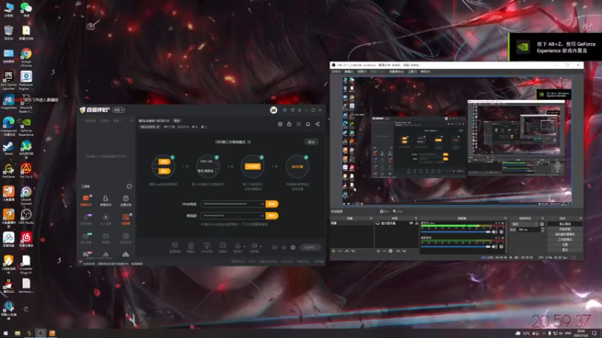Move selected scene up in OBS Scenes panel
This screenshot has width=602, height=338.
347,251
